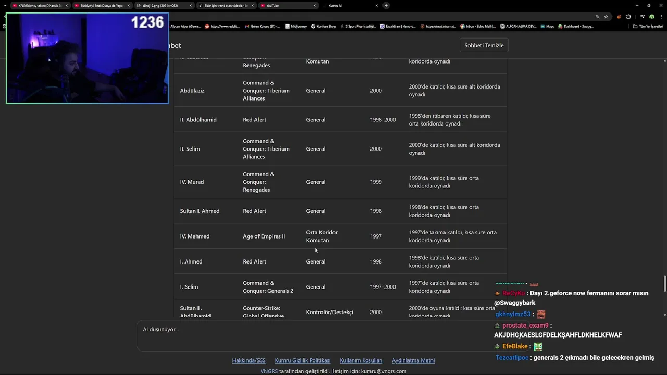Switch to t6hdj19.png image tab
667x375 pixels.
(x=164, y=6)
